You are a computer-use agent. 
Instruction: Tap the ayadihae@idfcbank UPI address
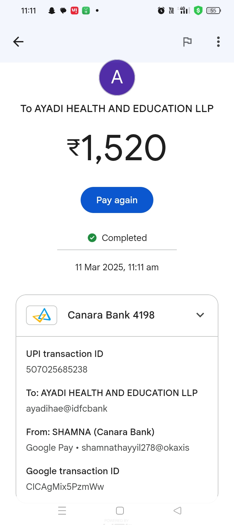67,409
